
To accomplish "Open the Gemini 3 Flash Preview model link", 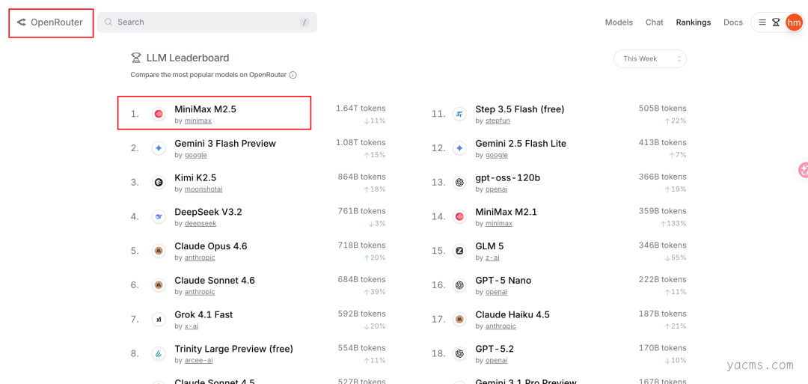I will (x=225, y=144).
